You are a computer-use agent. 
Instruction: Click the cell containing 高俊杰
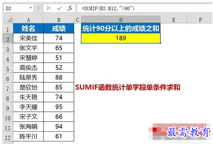28,68
